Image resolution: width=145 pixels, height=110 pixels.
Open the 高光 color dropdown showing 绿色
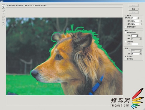pos(136,21)
